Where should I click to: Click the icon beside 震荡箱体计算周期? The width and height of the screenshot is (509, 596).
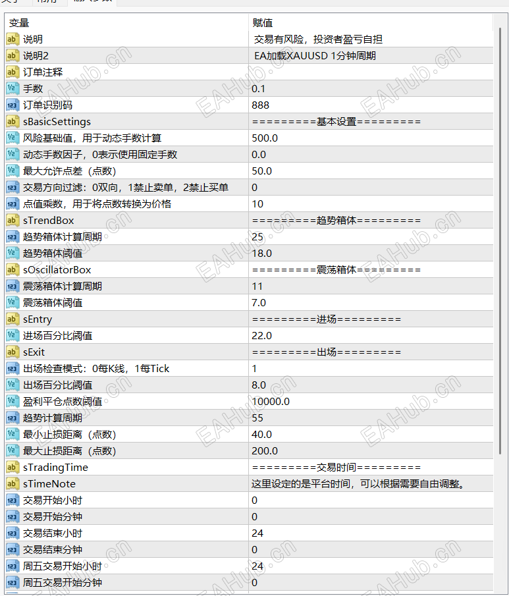(12, 286)
